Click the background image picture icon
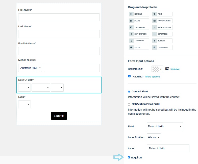This screenshot has height=164, width=198. point(167,69)
